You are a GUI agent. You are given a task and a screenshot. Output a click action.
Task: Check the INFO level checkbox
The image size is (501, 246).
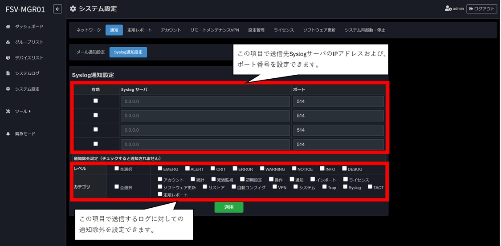click(322, 169)
